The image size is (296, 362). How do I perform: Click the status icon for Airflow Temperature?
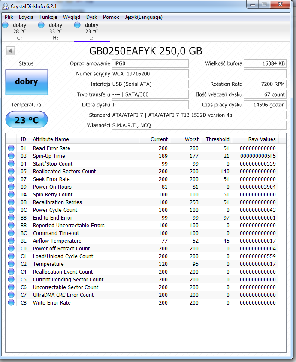click(x=11, y=241)
